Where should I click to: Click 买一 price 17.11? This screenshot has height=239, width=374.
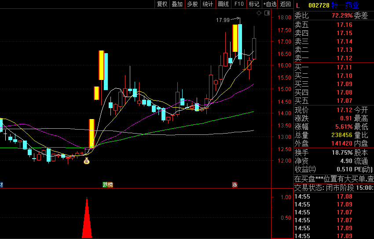(x=345, y=67)
